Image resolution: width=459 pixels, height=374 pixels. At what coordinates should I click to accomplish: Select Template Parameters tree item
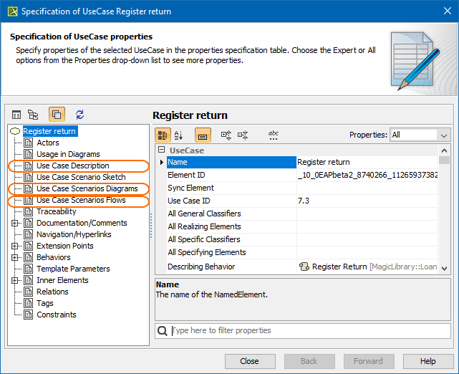(73, 269)
